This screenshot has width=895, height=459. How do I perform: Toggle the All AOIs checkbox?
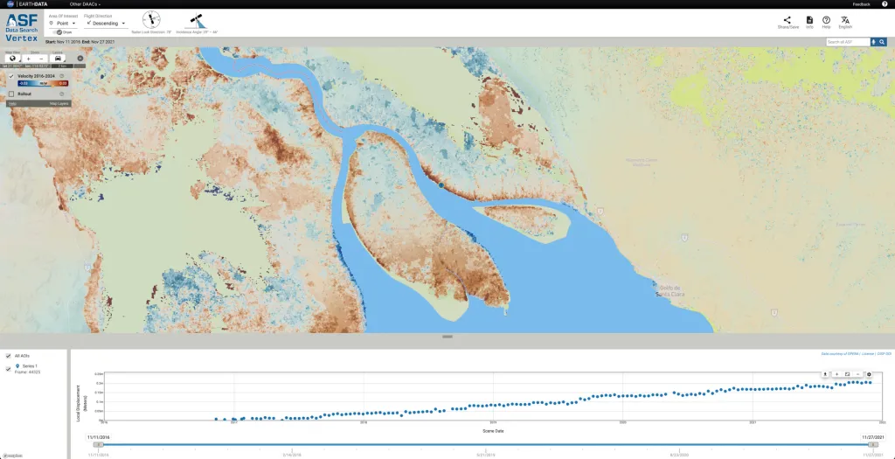8,356
